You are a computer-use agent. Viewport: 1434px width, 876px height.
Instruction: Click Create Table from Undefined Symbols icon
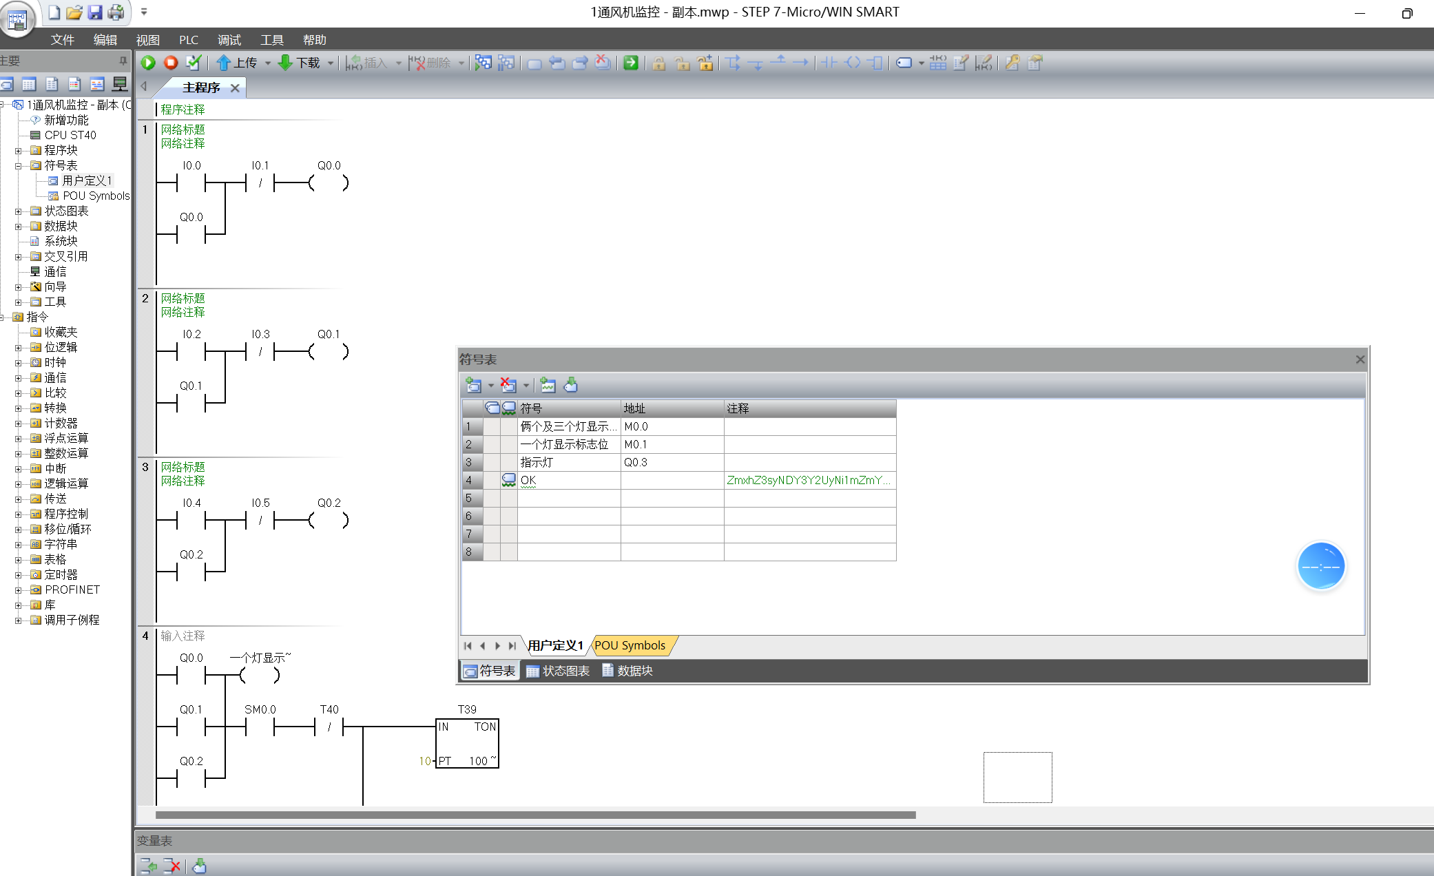[x=548, y=385]
